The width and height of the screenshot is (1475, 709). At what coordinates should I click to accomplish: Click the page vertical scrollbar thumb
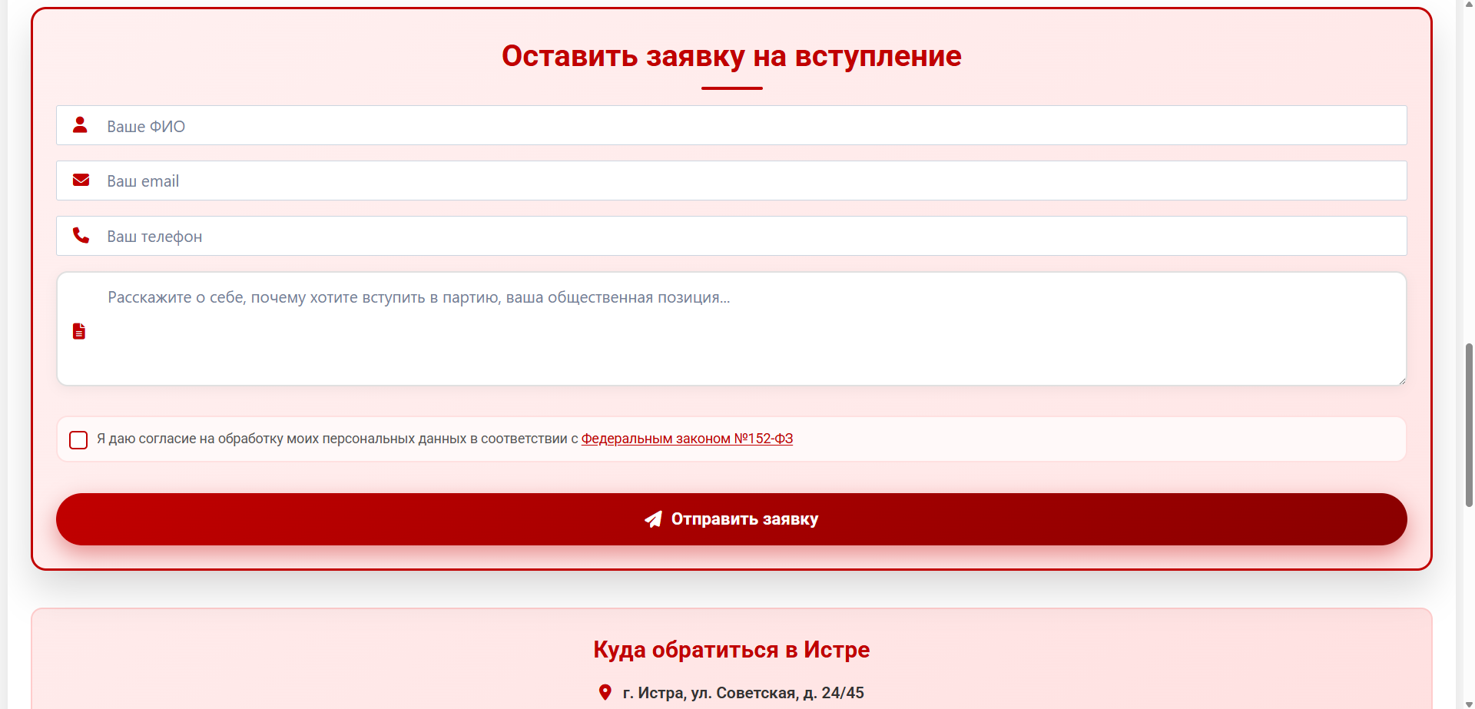[x=1469, y=425]
